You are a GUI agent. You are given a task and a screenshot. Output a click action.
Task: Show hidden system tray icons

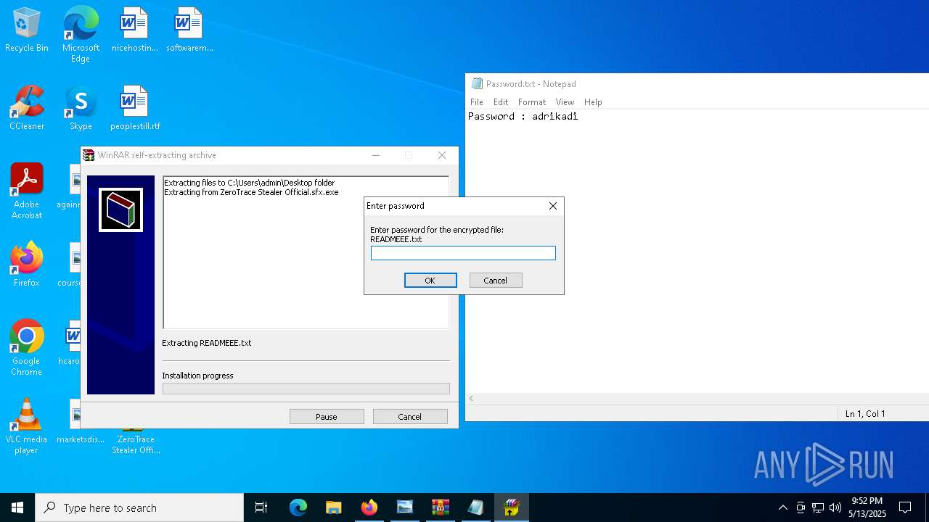point(782,507)
